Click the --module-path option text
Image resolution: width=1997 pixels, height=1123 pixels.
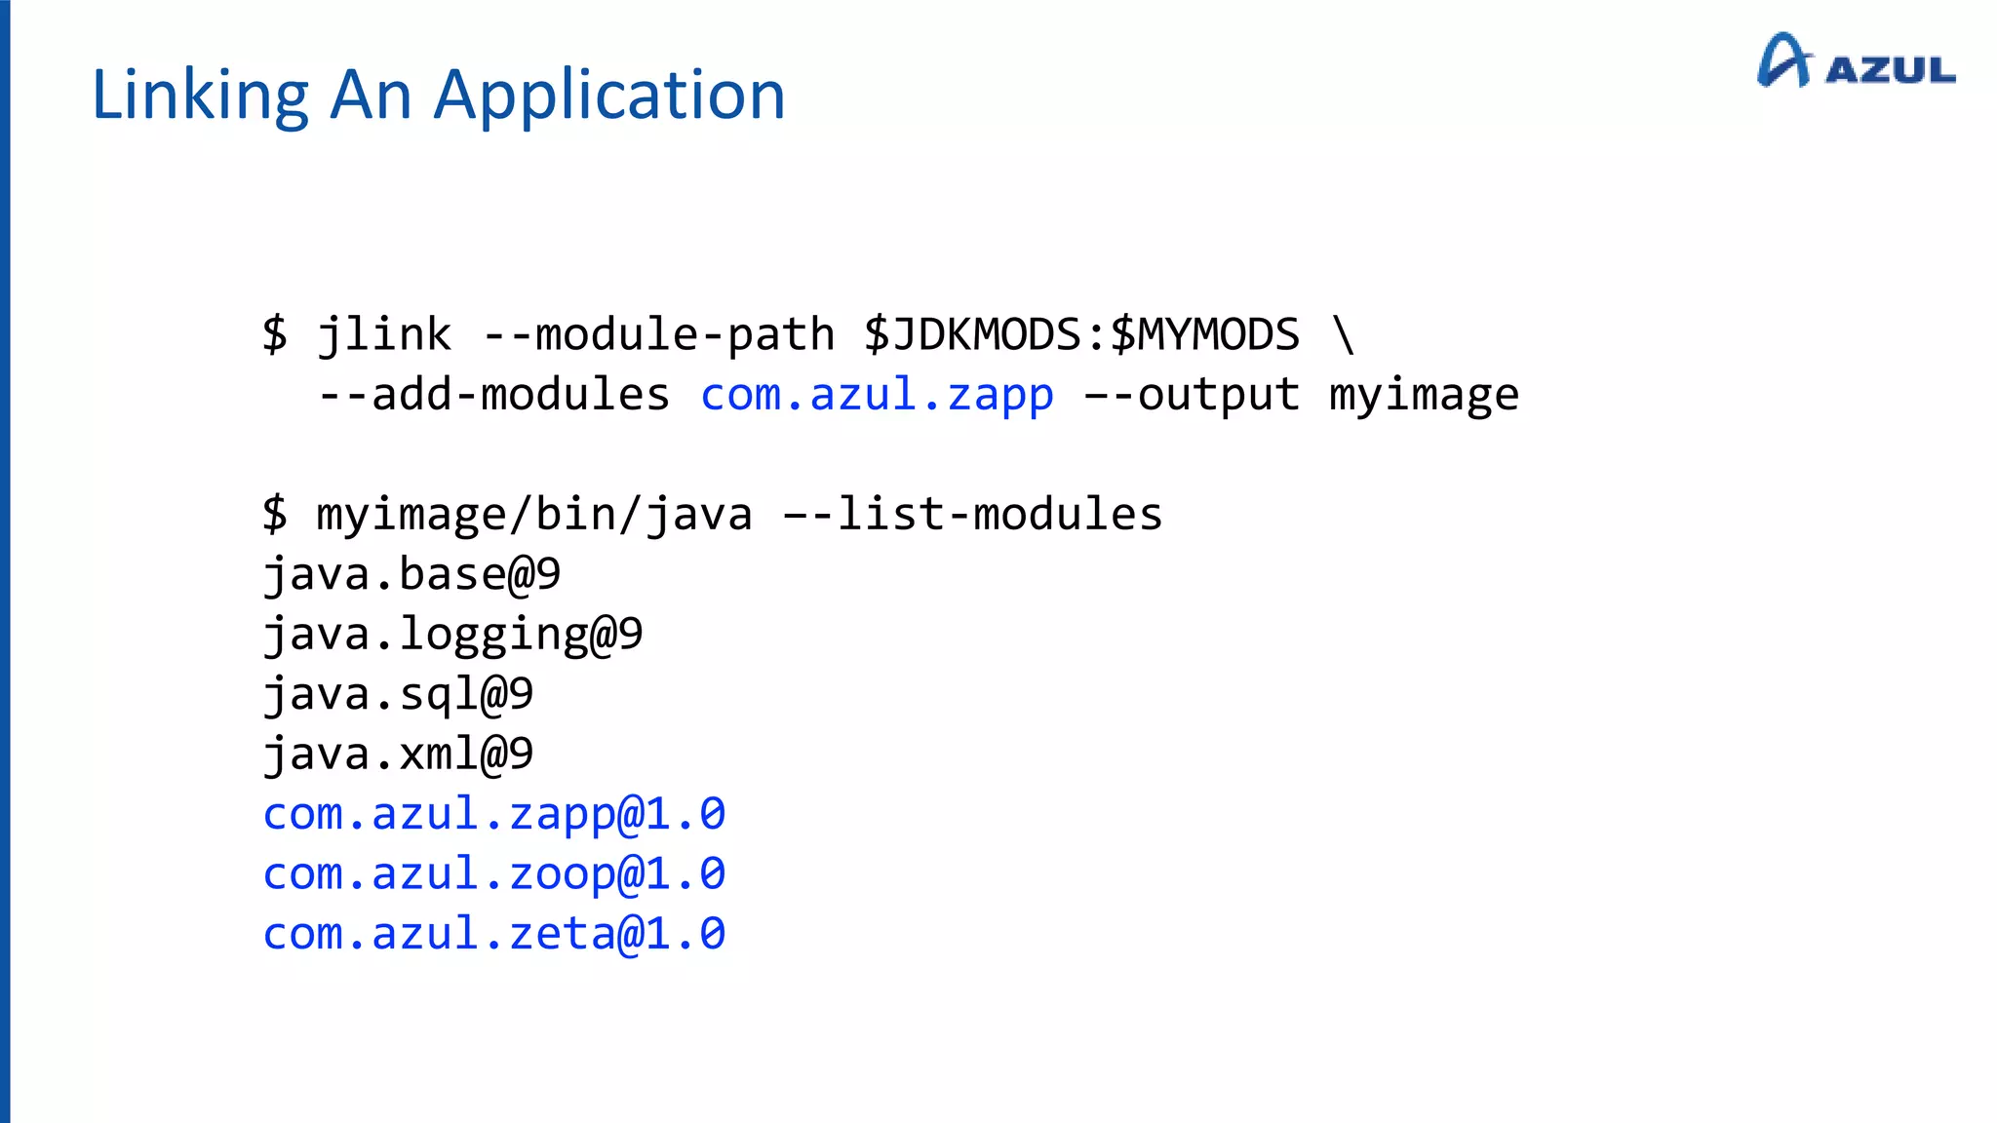[659, 334]
